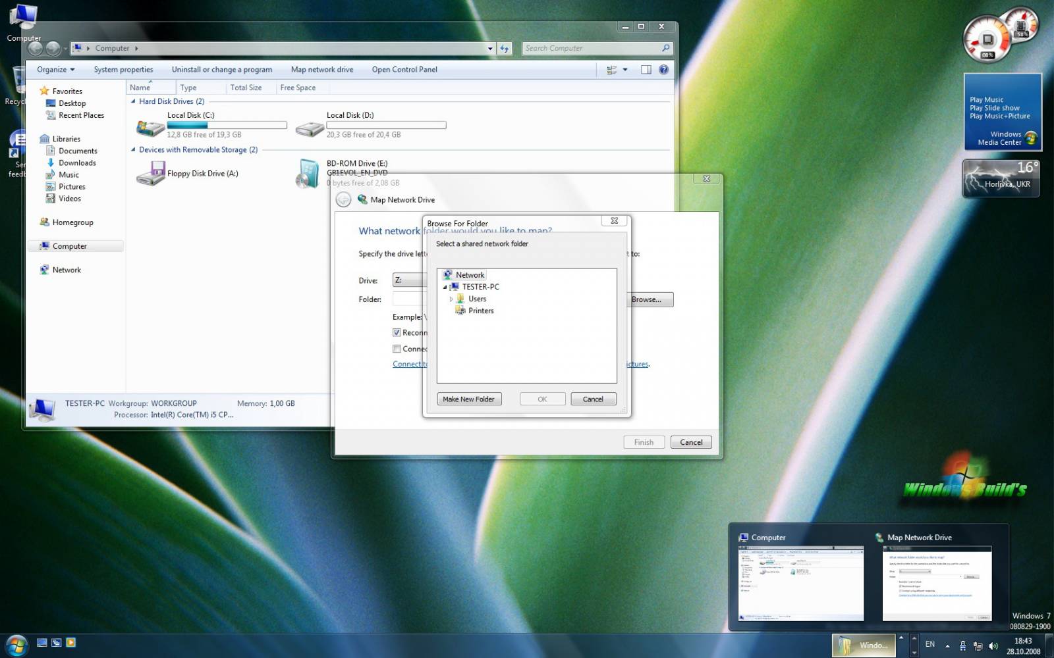1054x658 pixels.
Task: Click the search magnifier icon in Search Computer
Action: click(665, 48)
